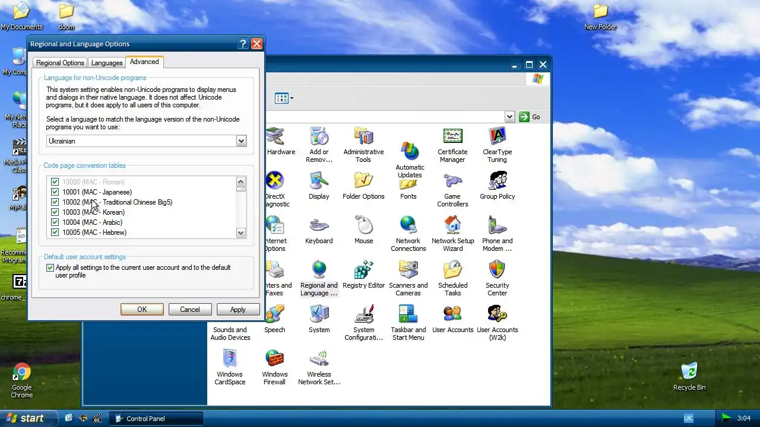Click code page list scroll down arrow
This screenshot has width=760, height=427.
241,233
